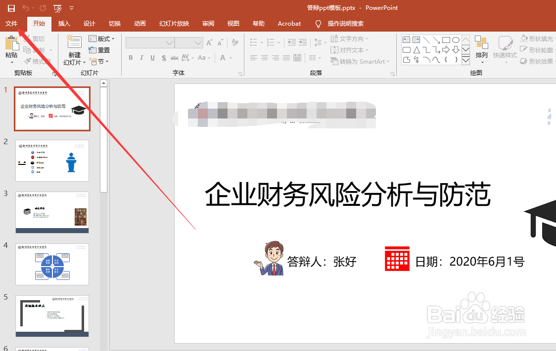Open the 切换 ribbon tab
Image resolution: width=556 pixels, height=351 pixels.
coord(115,24)
